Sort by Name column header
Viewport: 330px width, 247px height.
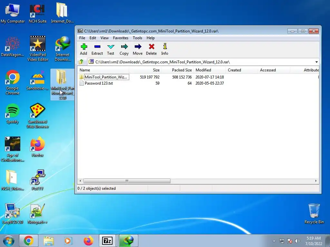point(103,70)
